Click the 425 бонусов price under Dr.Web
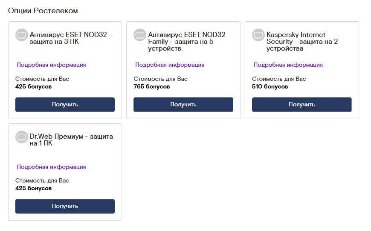The height and width of the screenshot is (231, 371). pos(33,188)
